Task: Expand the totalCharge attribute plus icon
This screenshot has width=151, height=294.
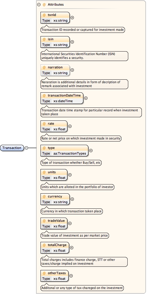Action: 72,248
